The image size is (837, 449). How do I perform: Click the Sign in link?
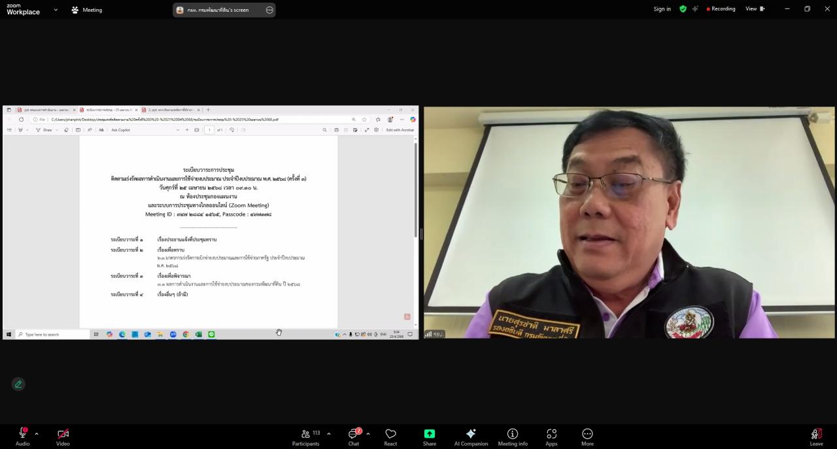point(662,9)
